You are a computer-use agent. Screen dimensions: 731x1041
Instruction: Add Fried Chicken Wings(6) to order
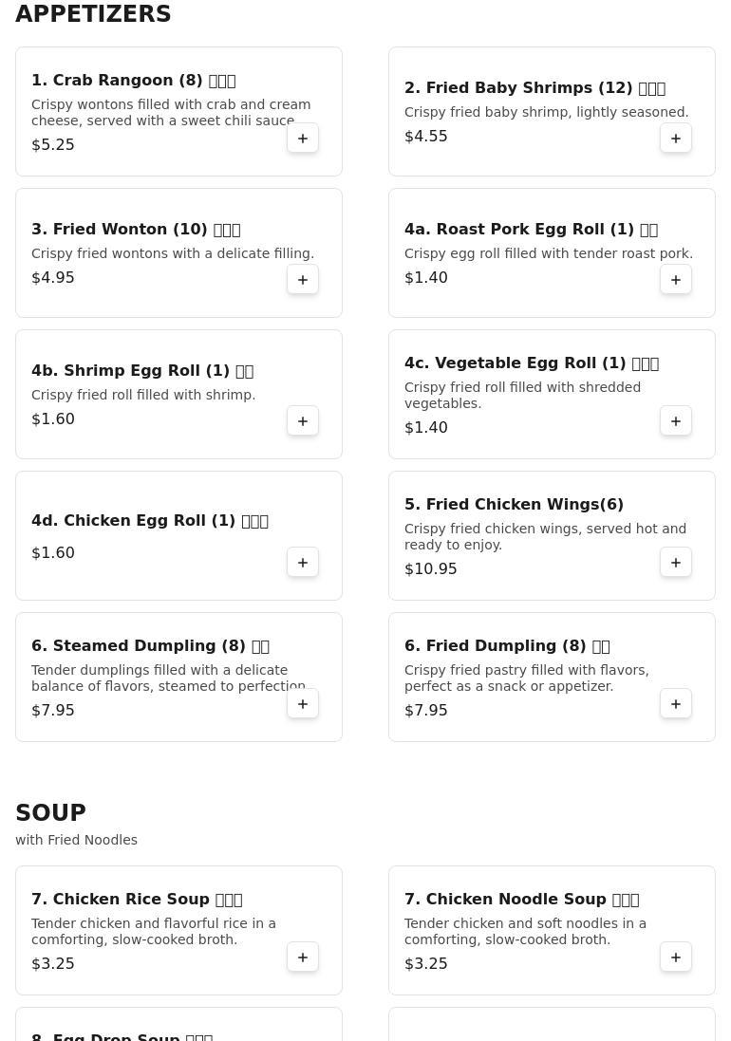(x=676, y=563)
